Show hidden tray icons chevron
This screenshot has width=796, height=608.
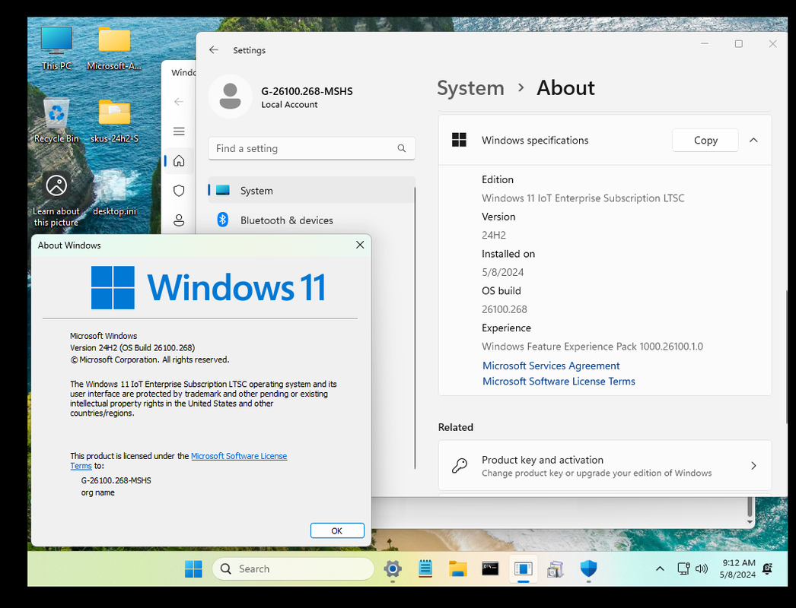click(660, 568)
